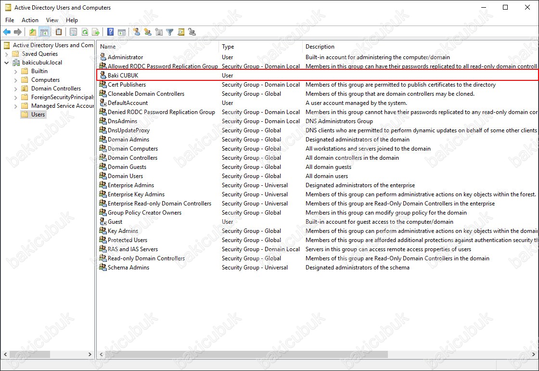The image size is (539, 371).
Task: Click the DefaultAccount user icon
Action: pos(103,102)
